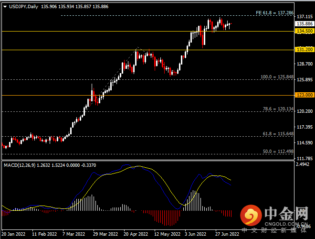Click the 7 Mar 2022 date label
Image resolution: width=315 pixels, height=239 pixels.
point(73,234)
